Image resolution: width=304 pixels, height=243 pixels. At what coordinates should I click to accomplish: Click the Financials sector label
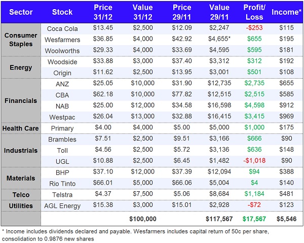(x=21, y=100)
